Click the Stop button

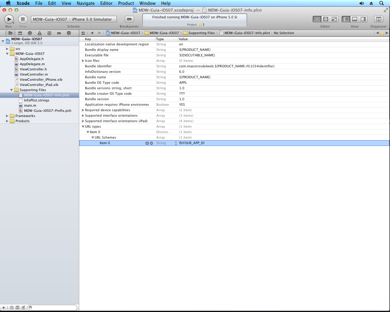click(23, 19)
